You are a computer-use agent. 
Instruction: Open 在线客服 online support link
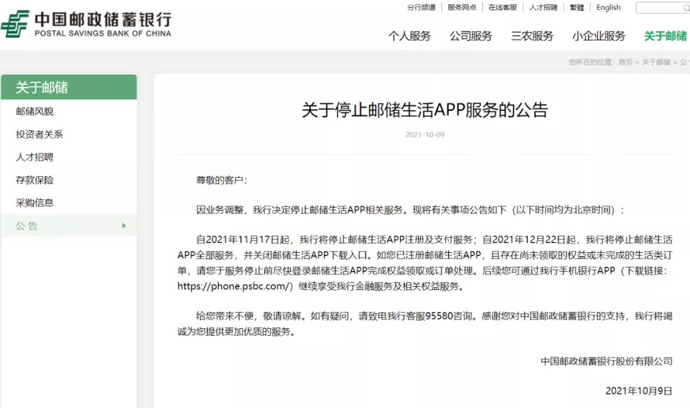(503, 8)
